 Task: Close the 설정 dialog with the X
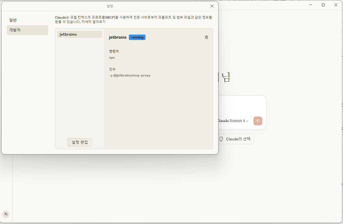tap(212, 6)
